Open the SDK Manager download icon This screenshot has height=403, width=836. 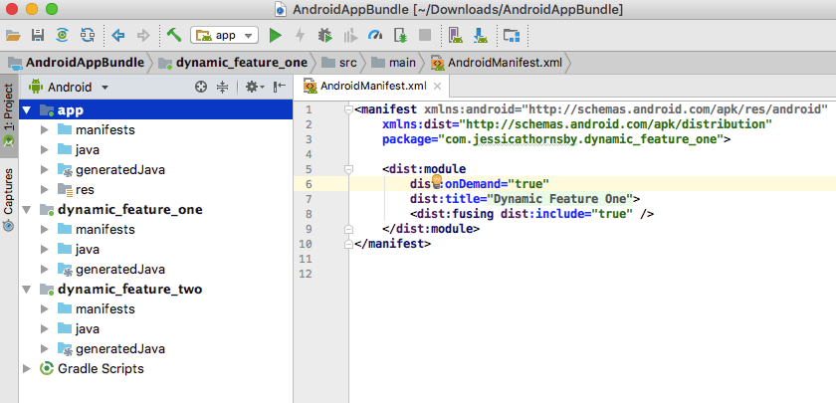(x=481, y=36)
